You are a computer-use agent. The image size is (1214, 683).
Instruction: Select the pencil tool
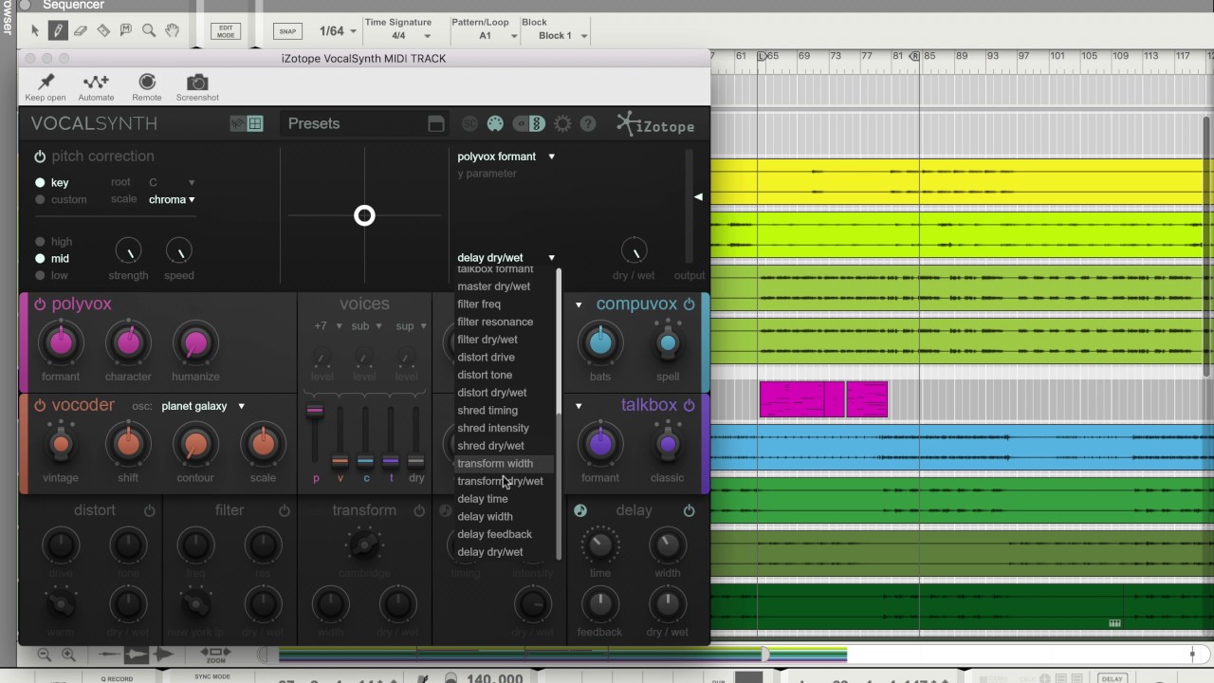[58, 30]
